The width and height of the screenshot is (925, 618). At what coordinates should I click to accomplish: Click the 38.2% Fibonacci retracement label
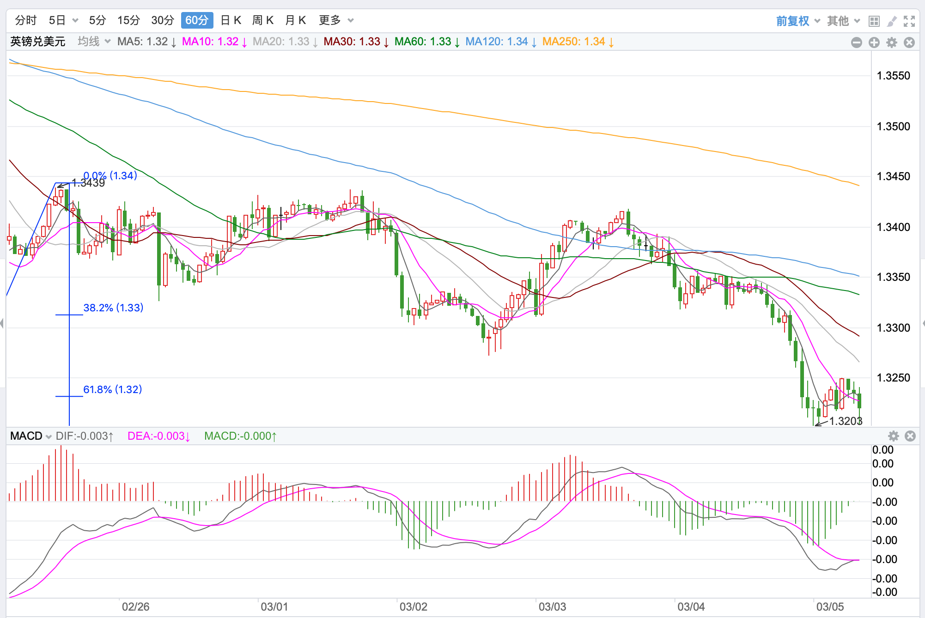(113, 308)
